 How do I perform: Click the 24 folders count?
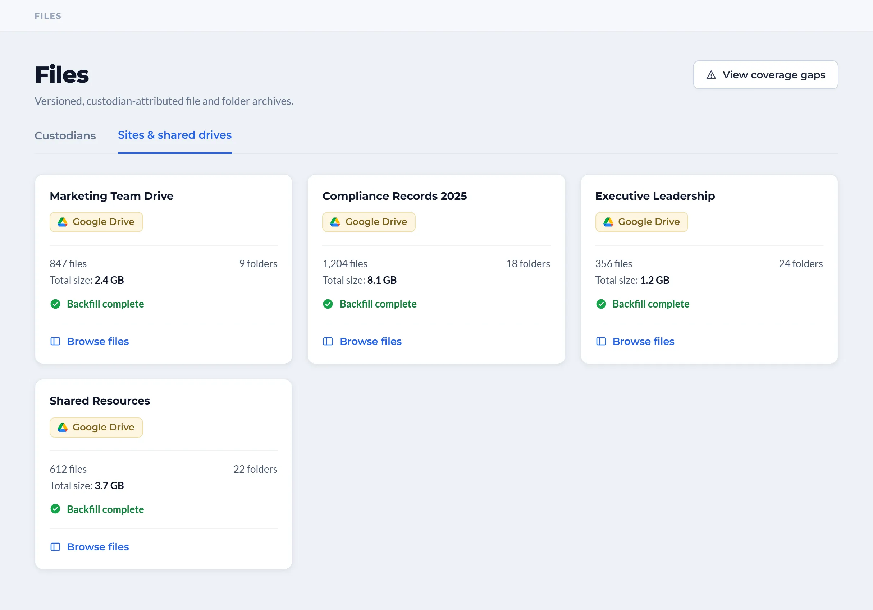(x=801, y=264)
